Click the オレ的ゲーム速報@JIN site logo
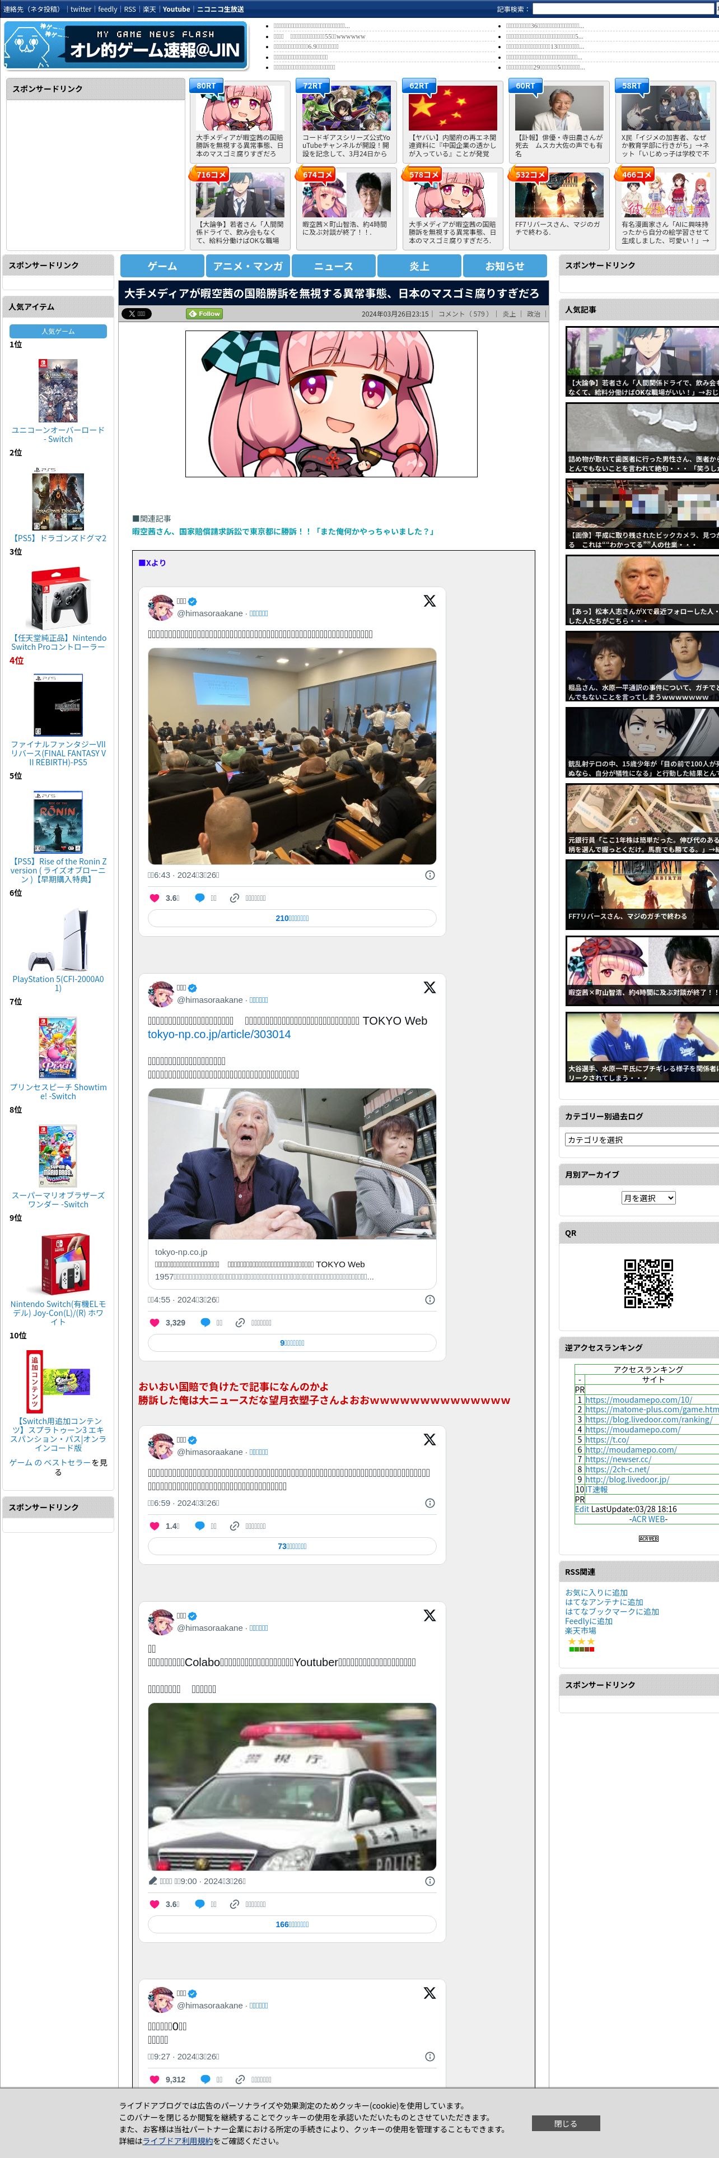Screen dimensions: 719x2158 [x=125, y=45]
